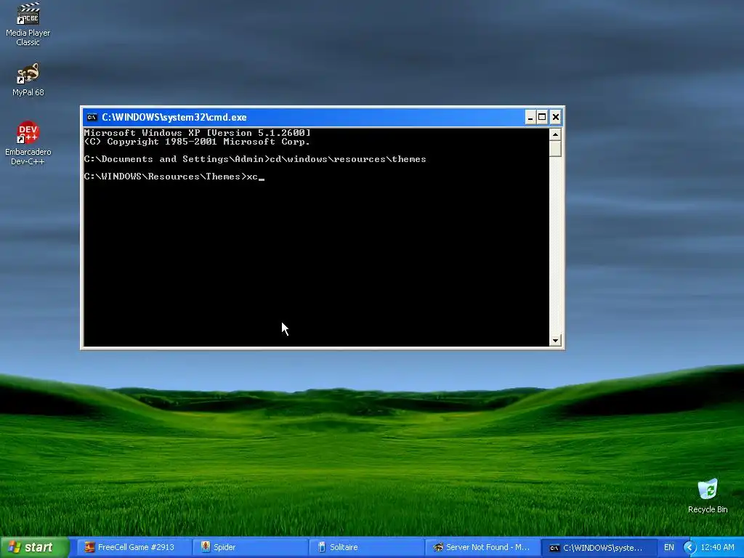744x558 pixels.
Task: Select the MyPal 68 desktop icon
Action: click(28, 80)
